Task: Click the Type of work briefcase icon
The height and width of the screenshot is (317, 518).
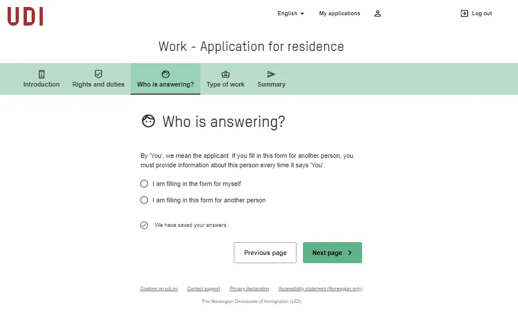Action: coord(226,74)
